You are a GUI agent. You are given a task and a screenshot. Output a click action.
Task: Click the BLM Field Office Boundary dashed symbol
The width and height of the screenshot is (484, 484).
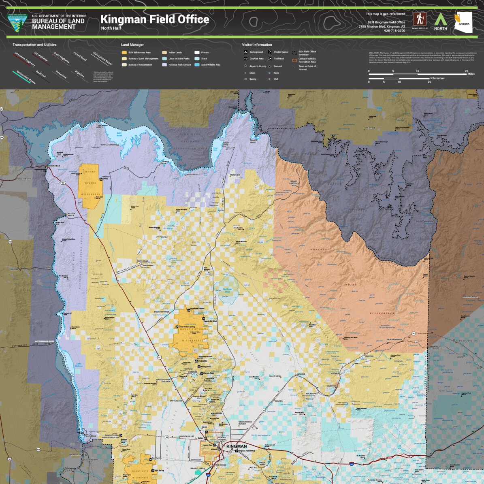tap(294, 53)
